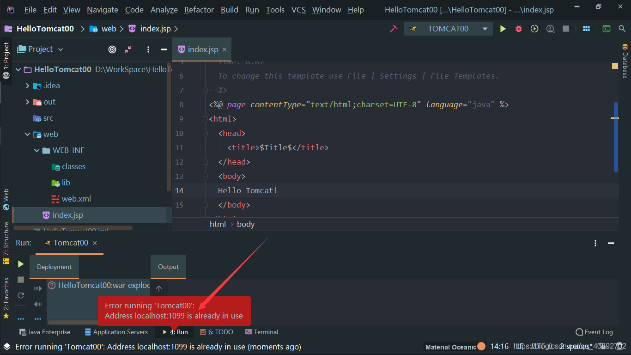Click the redeploy refresh icon in Run panel

click(21, 295)
